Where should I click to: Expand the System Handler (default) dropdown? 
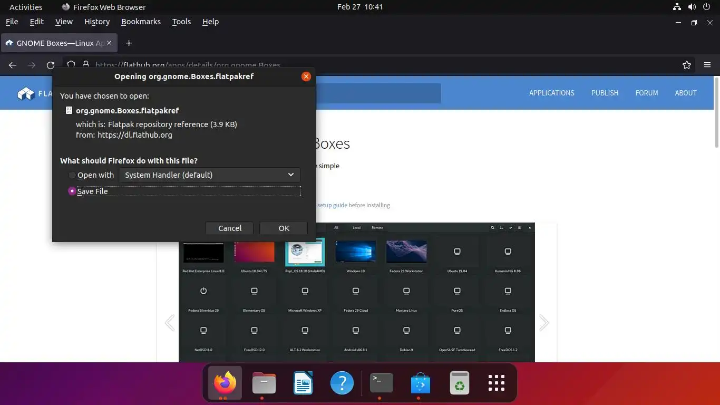pyautogui.click(x=209, y=175)
